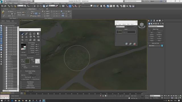Viewport: 182px width, 102px height.
Task: Expand the Load/Save Settings rollout
Action: pos(30,88)
